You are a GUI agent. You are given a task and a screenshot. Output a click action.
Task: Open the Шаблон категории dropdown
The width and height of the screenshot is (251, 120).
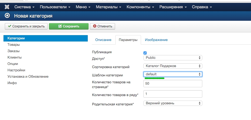click(x=173, y=74)
